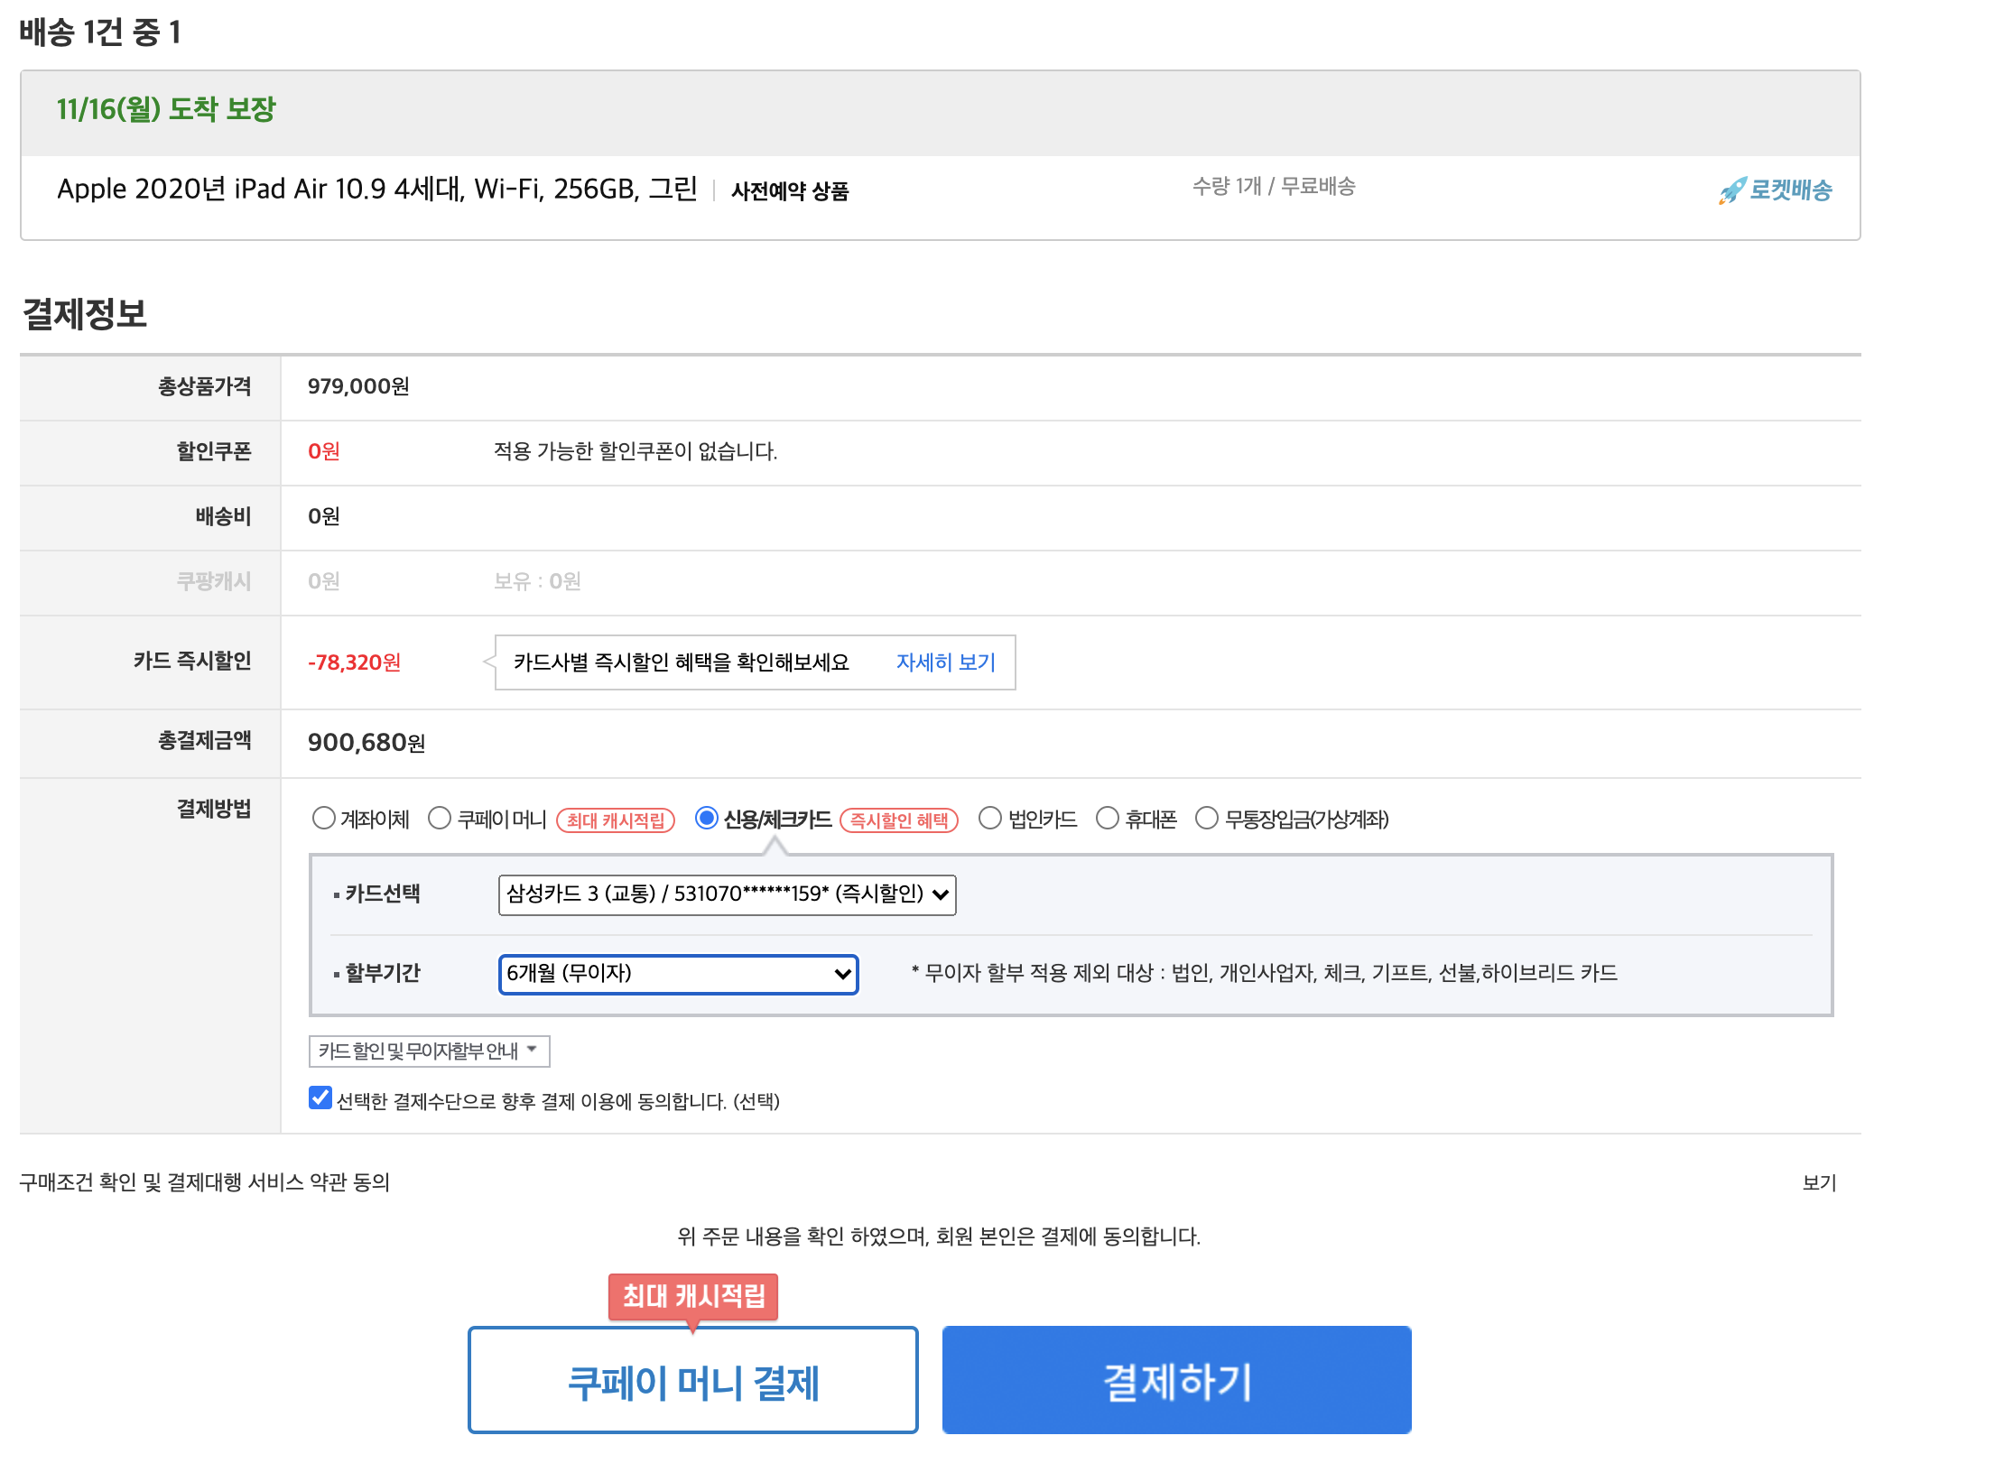Expand 카드 할인 및 무이자할부 안내
This screenshot has height=1482, width=2004.
coord(429,1051)
